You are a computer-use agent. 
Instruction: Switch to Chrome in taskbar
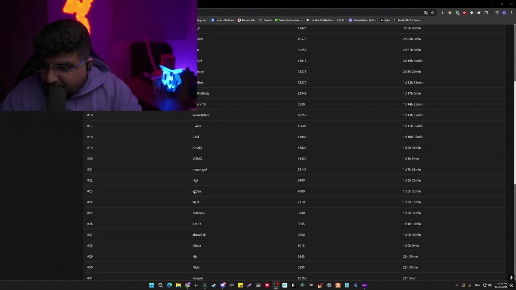(187, 285)
